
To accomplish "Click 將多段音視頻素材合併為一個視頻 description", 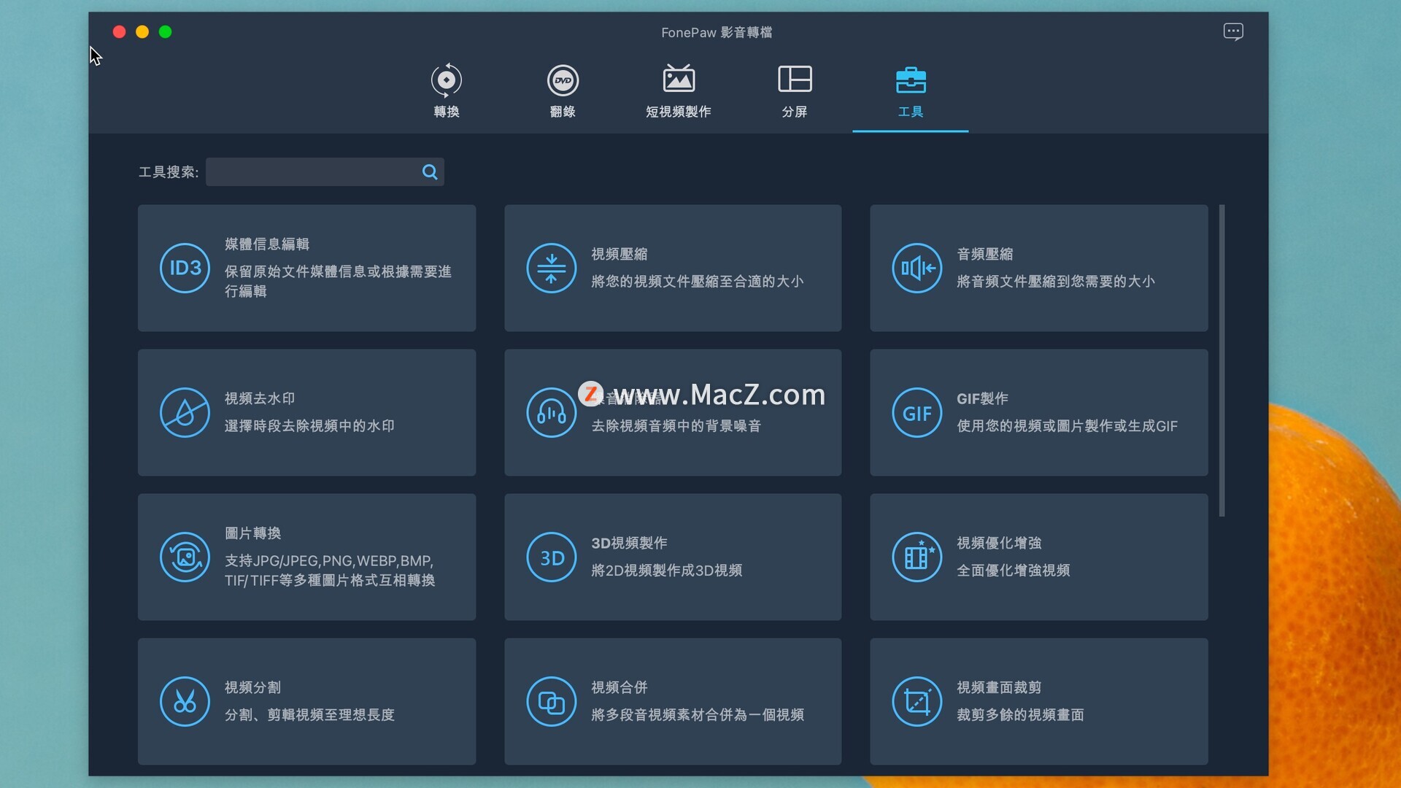I will click(x=698, y=714).
